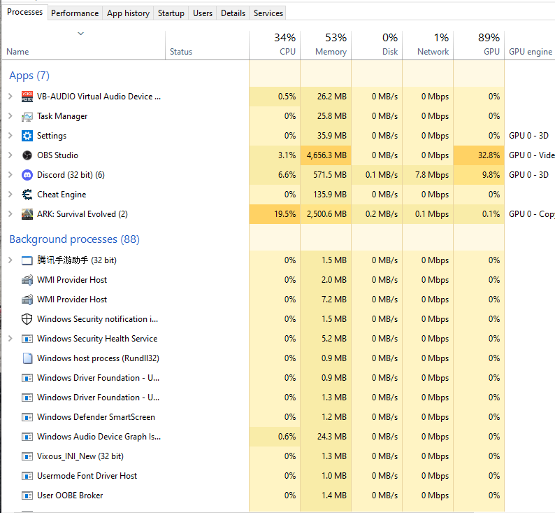Select the Processes tab

pos(24,12)
